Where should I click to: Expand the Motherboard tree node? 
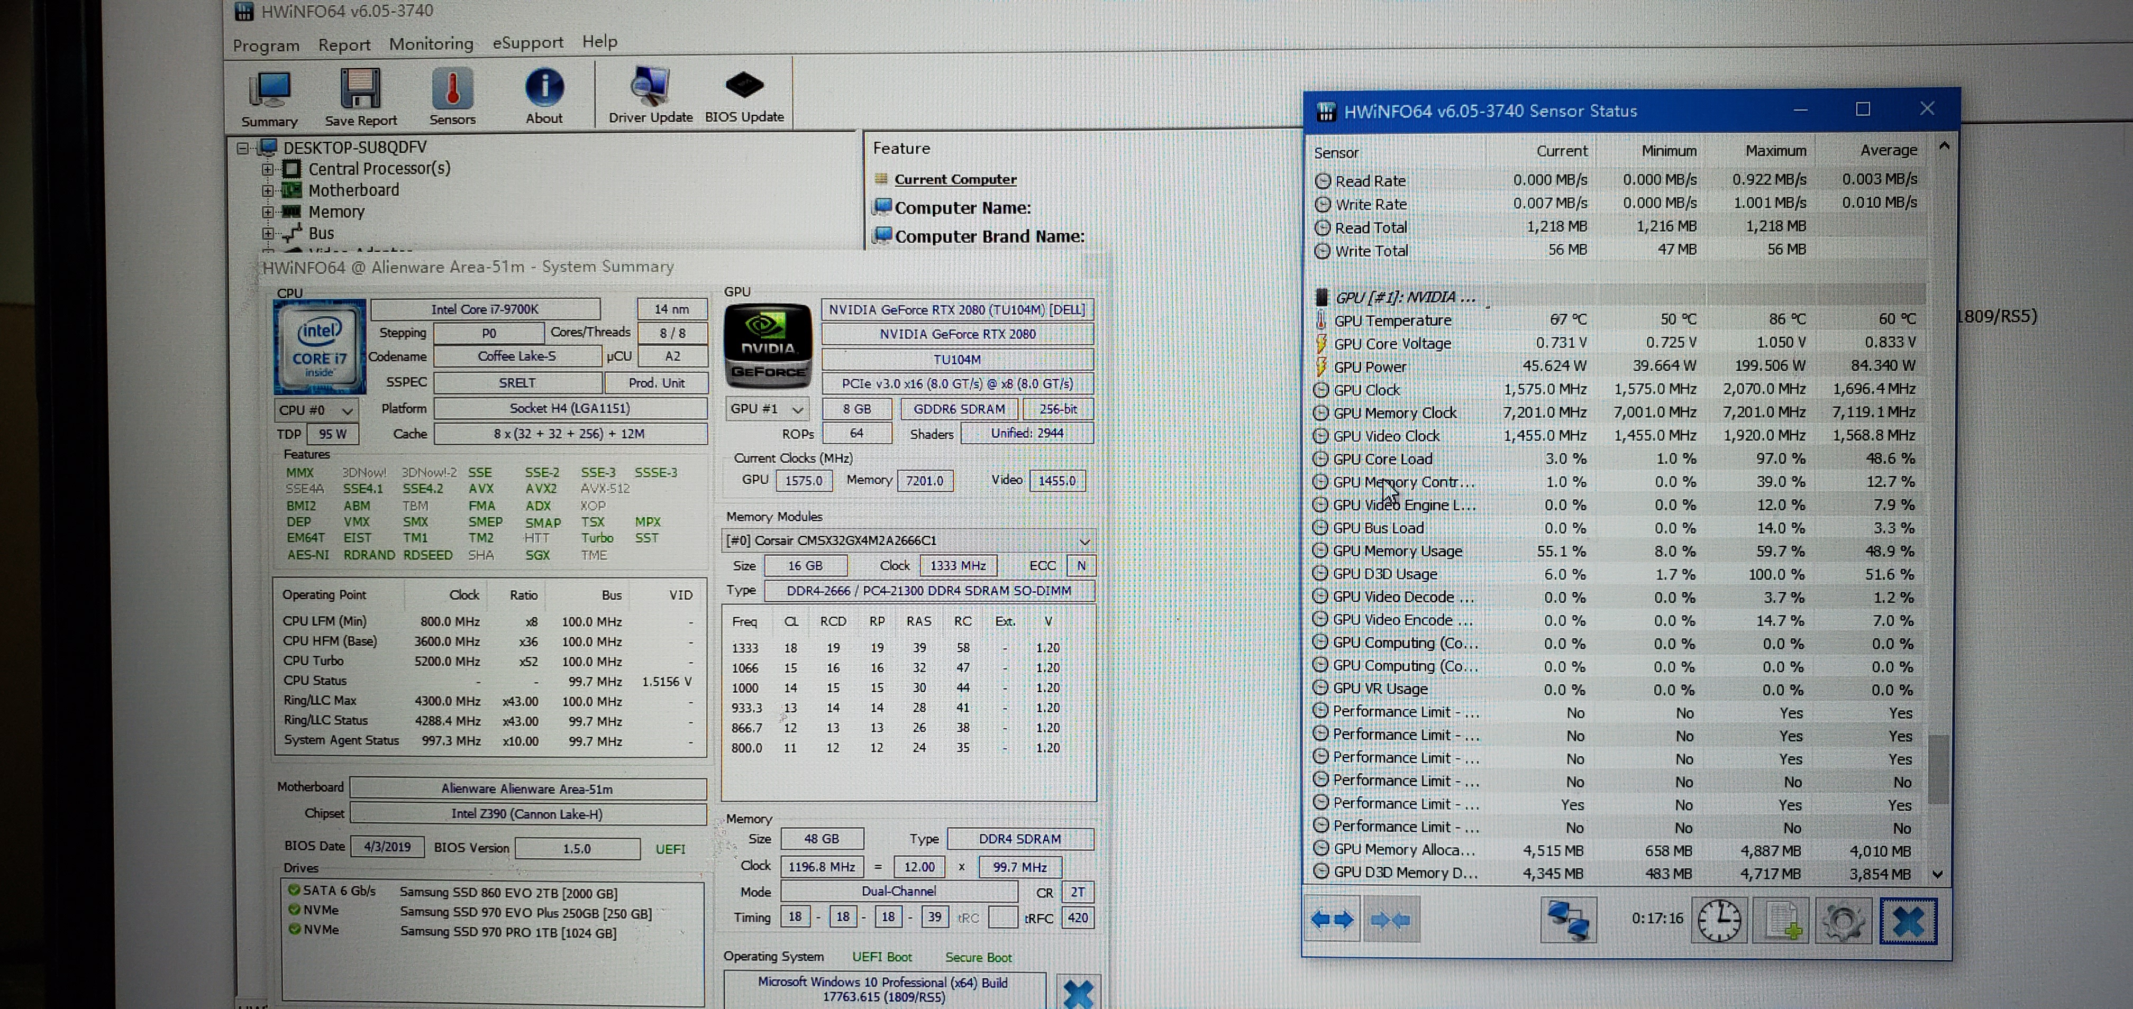268,190
